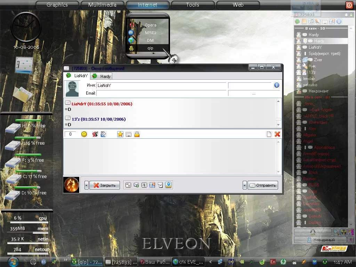Screen dimensions: 356x267
Task: Click green flower status icon in contact list toolbar
Action: [x=297, y=22]
